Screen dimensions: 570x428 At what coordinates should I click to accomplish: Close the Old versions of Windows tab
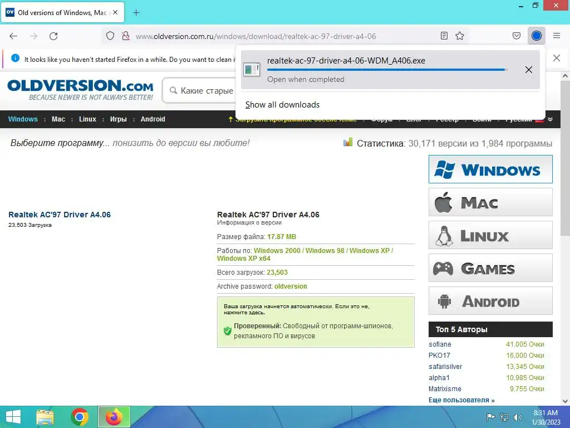pyautogui.click(x=115, y=12)
